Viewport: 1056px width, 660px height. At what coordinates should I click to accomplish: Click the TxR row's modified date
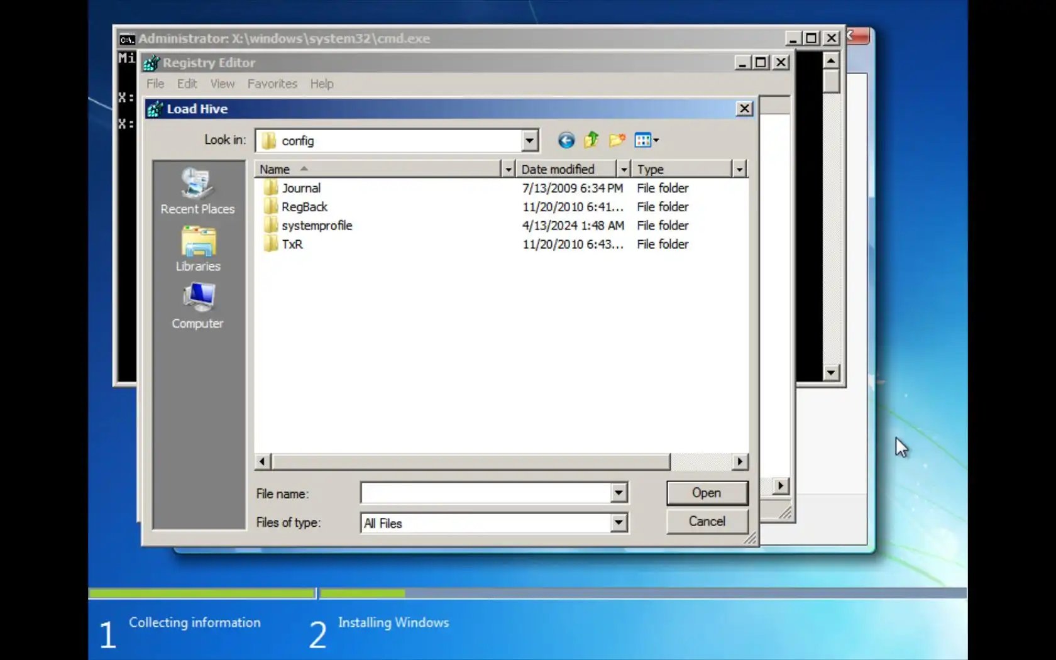click(573, 245)
